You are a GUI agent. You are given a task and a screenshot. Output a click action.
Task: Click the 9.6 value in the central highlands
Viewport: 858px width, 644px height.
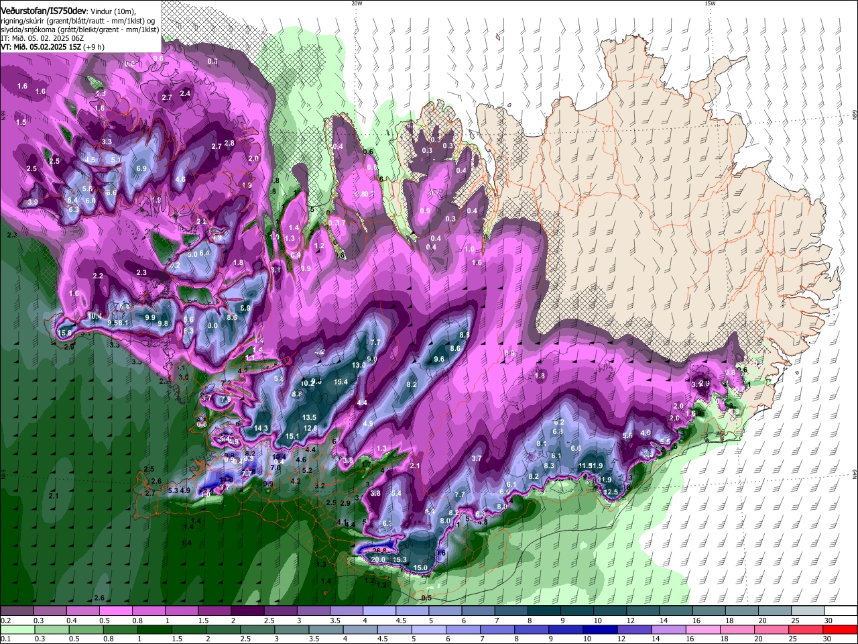click(439, 359)
